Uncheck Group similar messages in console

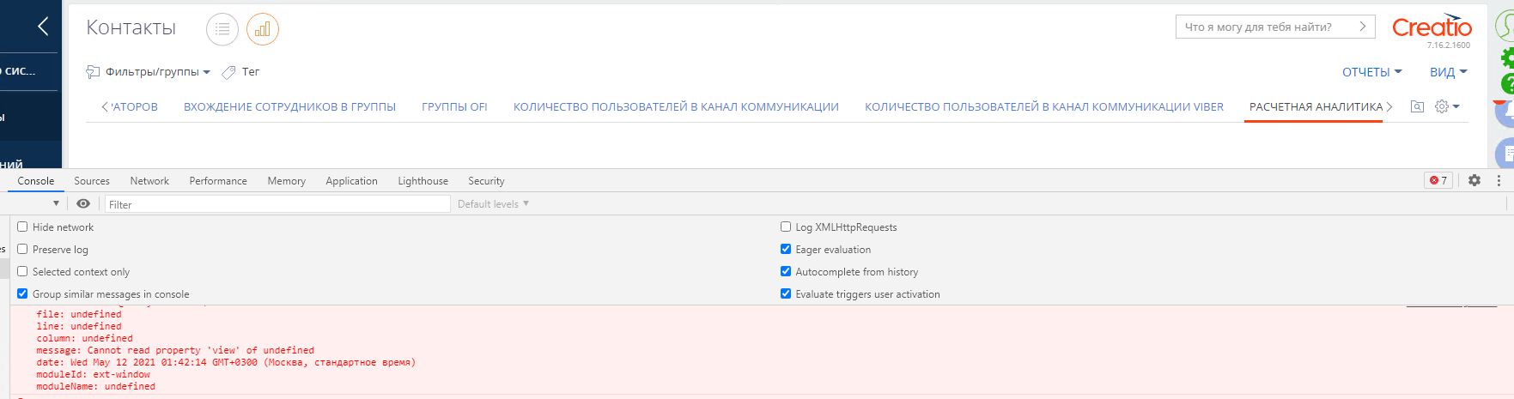pyautogui.click(x=22, y=293)
